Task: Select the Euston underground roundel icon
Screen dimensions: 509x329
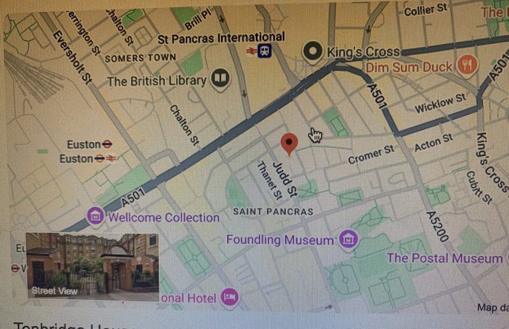Action: pyautogui.click(x=107, y=144)
